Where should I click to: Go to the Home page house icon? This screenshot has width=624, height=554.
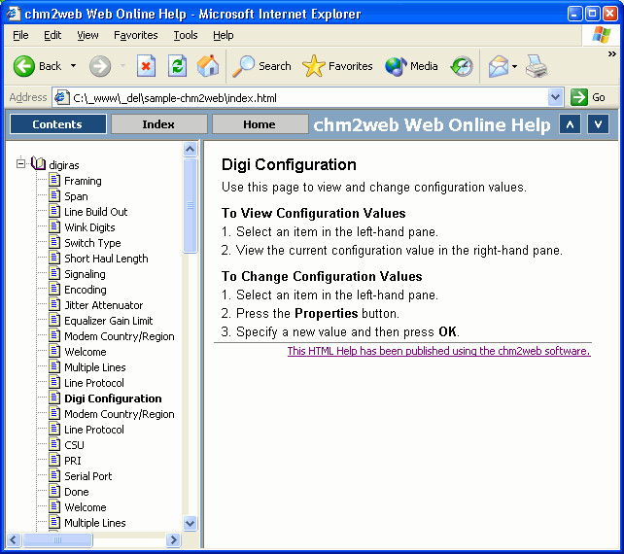click(208, 66)
